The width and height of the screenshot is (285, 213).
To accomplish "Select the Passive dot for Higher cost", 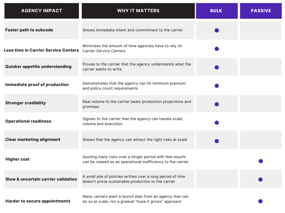I will coord(261,161).
